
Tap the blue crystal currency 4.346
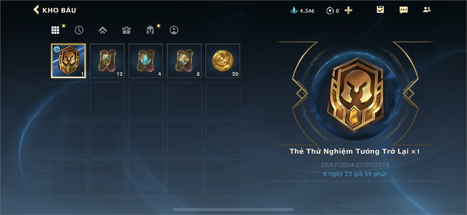(303, 11)
